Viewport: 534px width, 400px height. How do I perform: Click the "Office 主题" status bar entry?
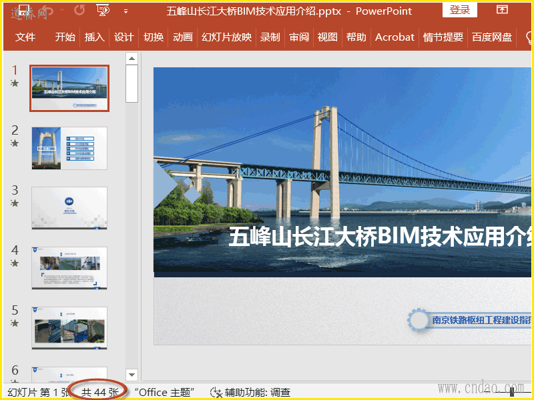(164, 392)
